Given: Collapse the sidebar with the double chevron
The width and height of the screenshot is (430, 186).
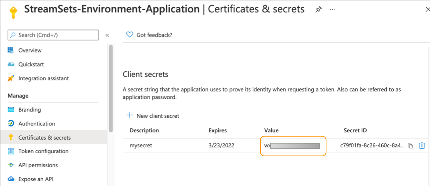Looking at the screenshot, I should pyautogui.click(x=107, y=36).
